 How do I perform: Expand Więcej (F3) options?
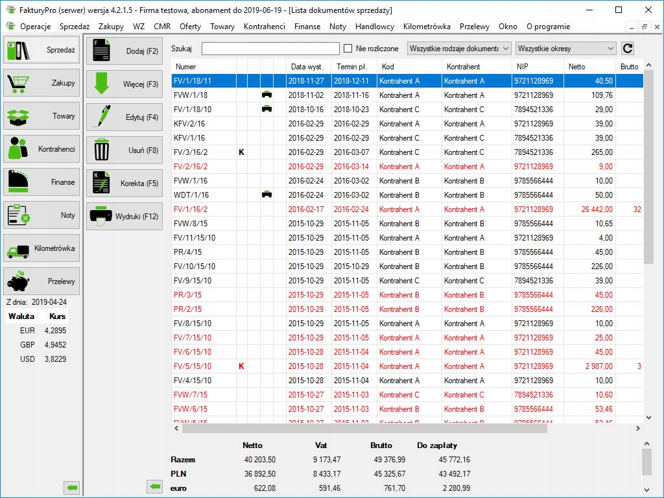124,84
